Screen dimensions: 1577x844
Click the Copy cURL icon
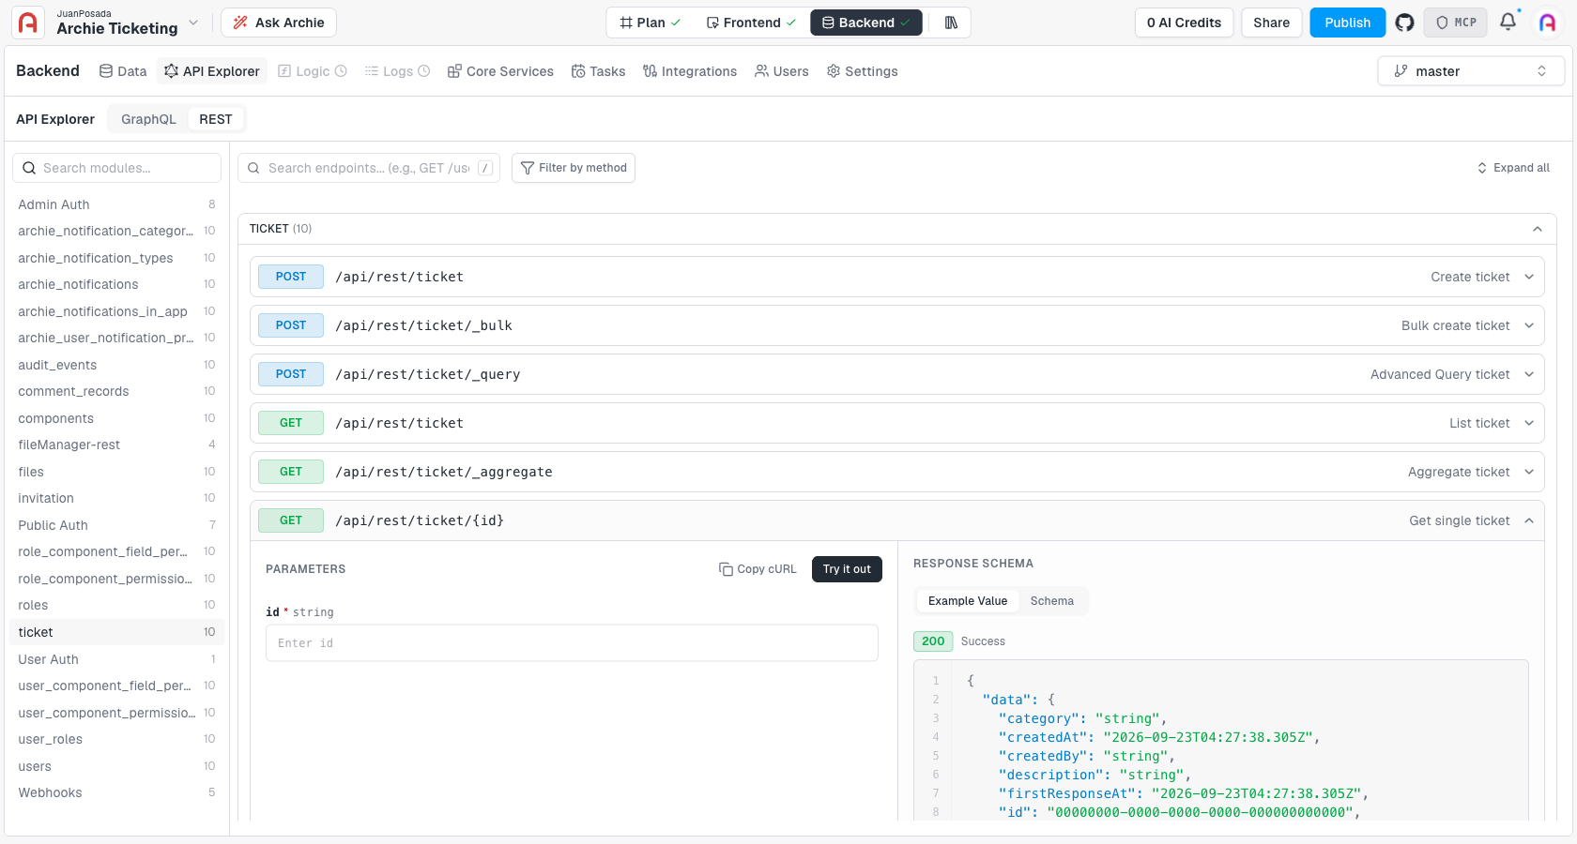[726, 569]
